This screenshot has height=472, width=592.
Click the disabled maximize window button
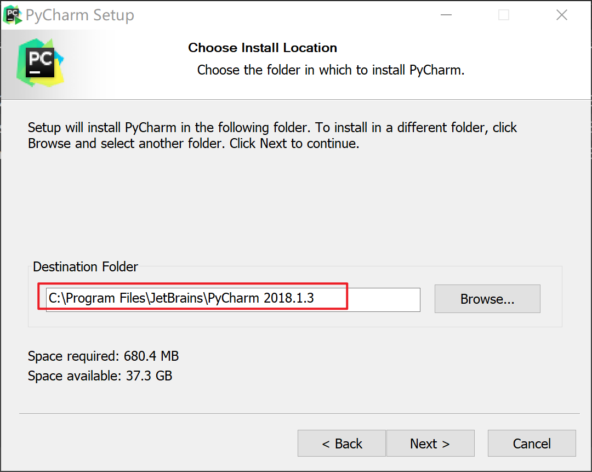coord(504,15)
